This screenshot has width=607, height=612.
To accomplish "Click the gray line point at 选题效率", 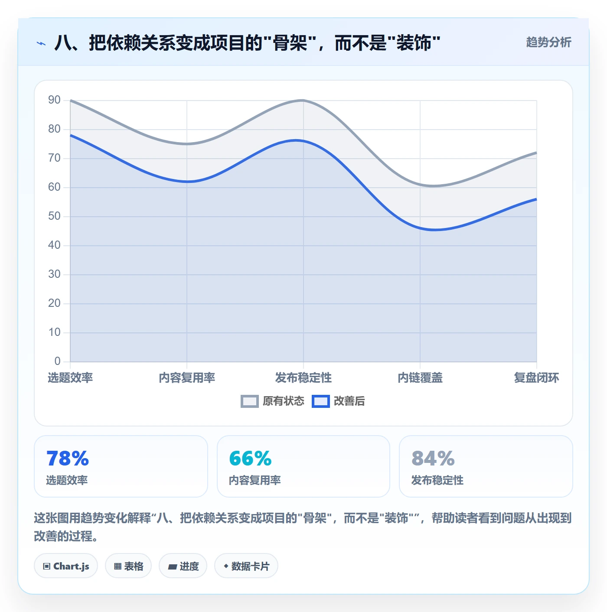I will tap(70, 100).
